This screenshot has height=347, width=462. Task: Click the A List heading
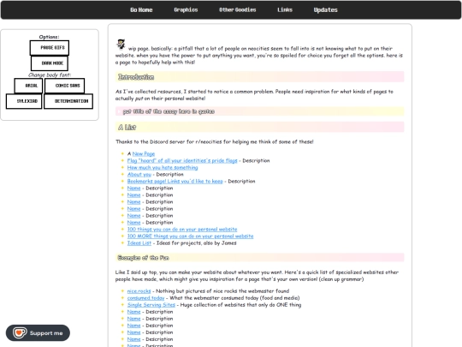(127, 127)
